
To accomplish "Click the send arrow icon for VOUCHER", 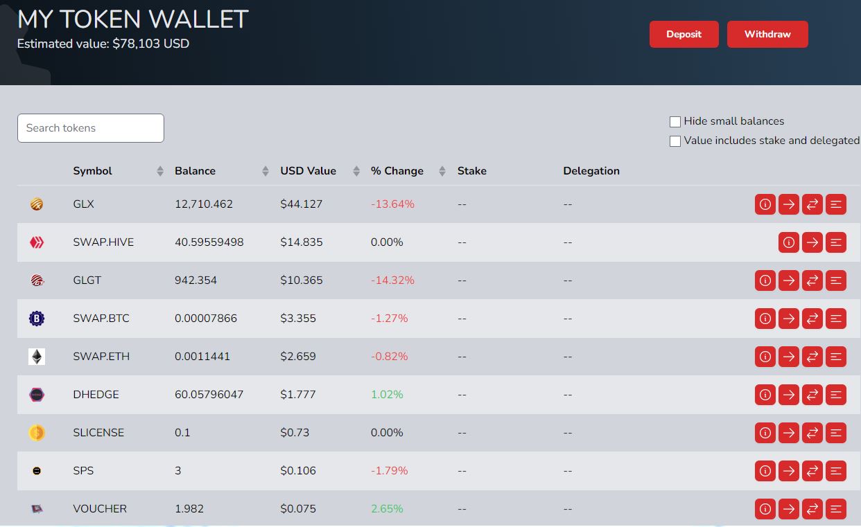I will point(789,509).
